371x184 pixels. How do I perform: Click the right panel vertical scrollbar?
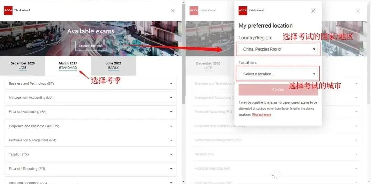369,54
